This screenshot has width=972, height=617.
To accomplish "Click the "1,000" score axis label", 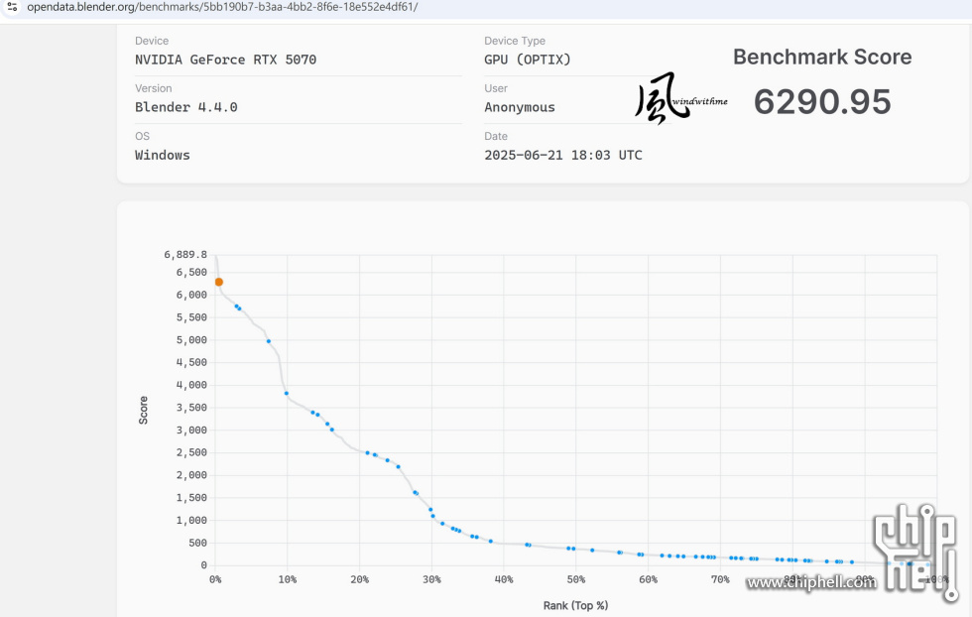I will tap(191, 520).
